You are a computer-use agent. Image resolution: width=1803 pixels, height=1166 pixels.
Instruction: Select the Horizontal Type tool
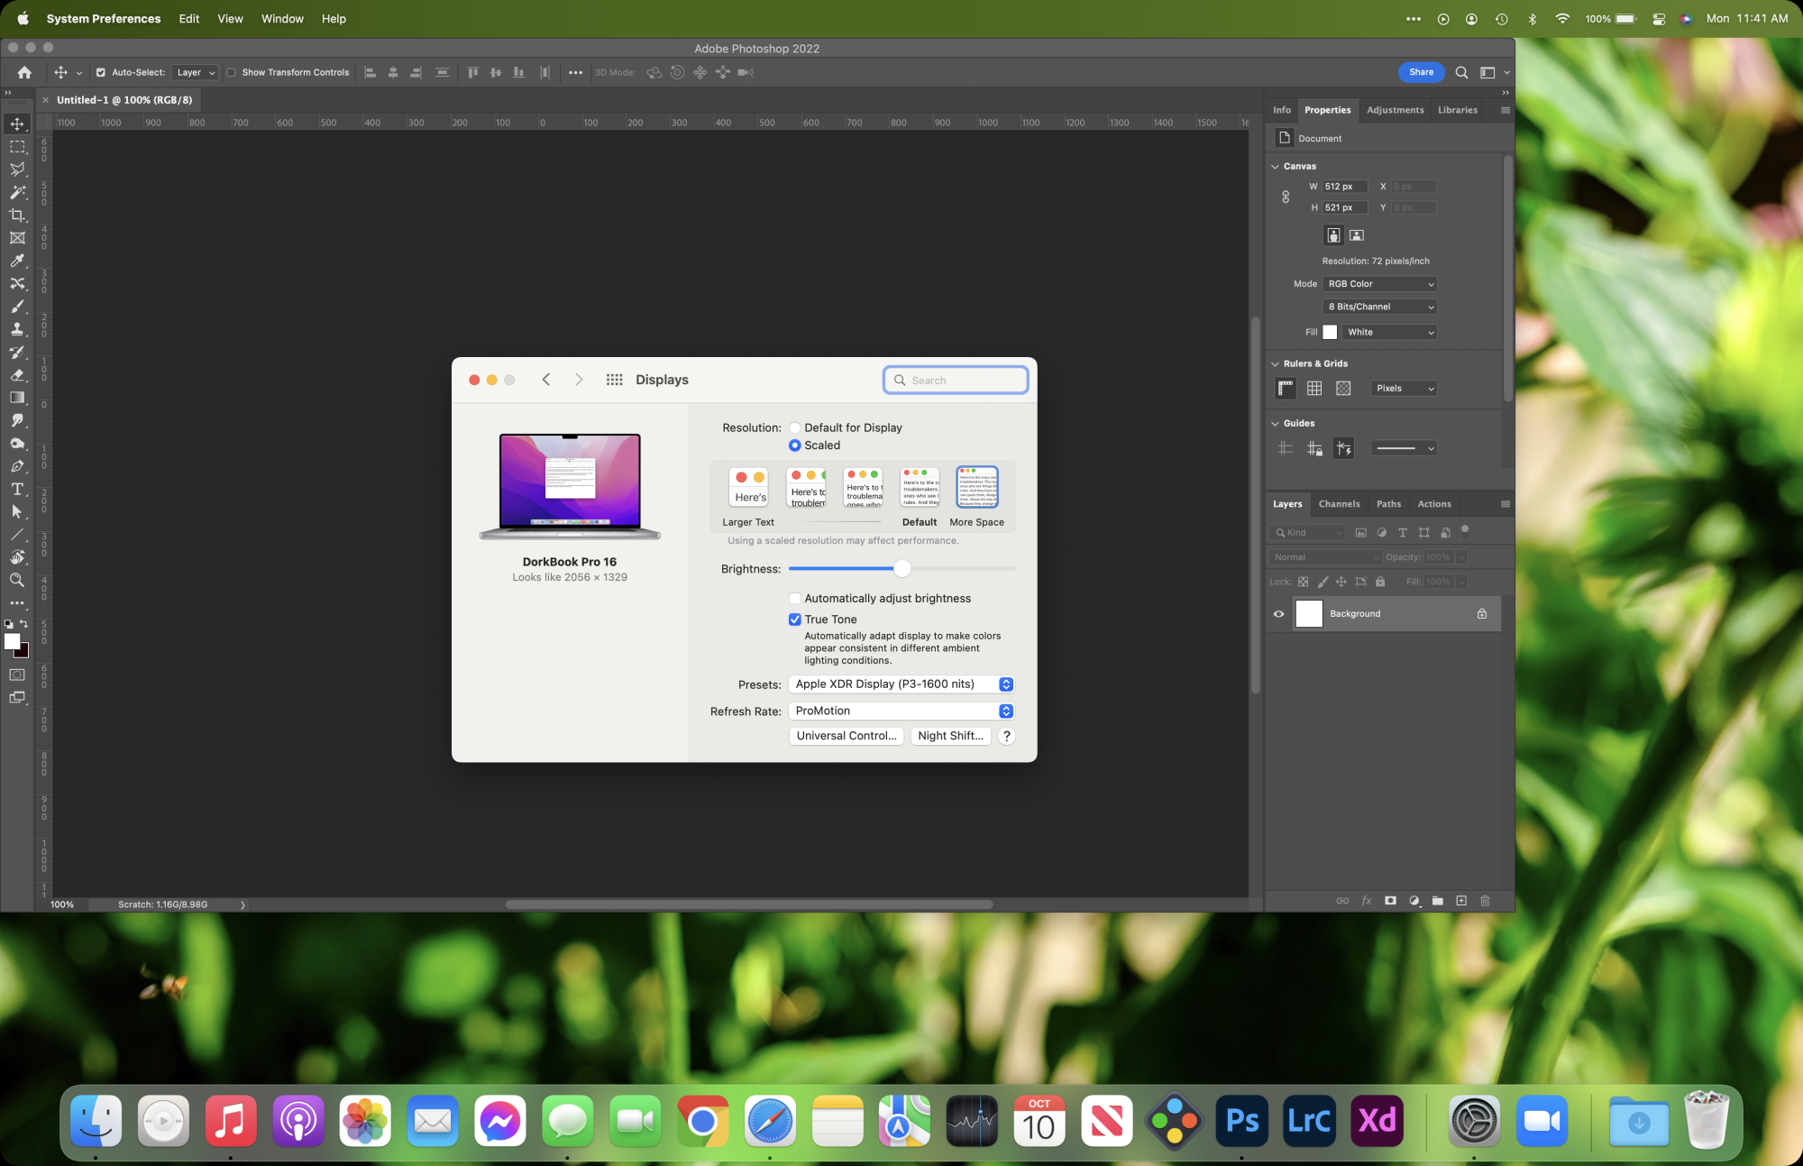(x=17, y=489)
